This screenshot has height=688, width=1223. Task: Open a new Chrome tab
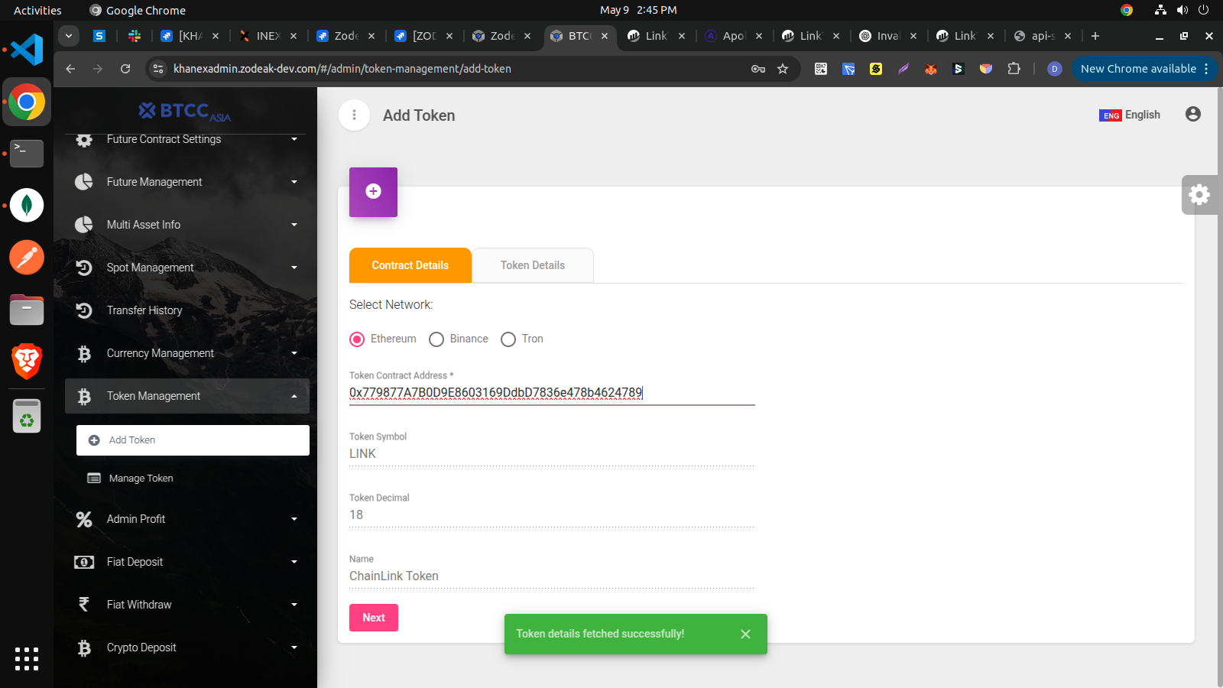pyautogui.click(x=1095, y=36)
